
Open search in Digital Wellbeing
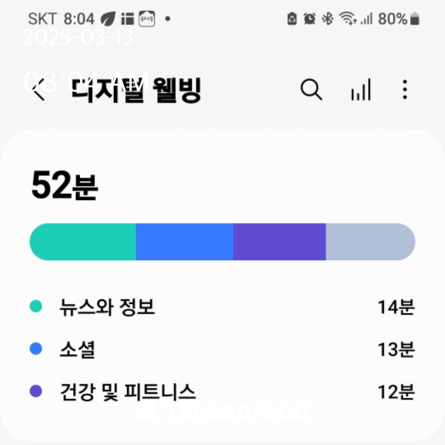coord(311,89)
